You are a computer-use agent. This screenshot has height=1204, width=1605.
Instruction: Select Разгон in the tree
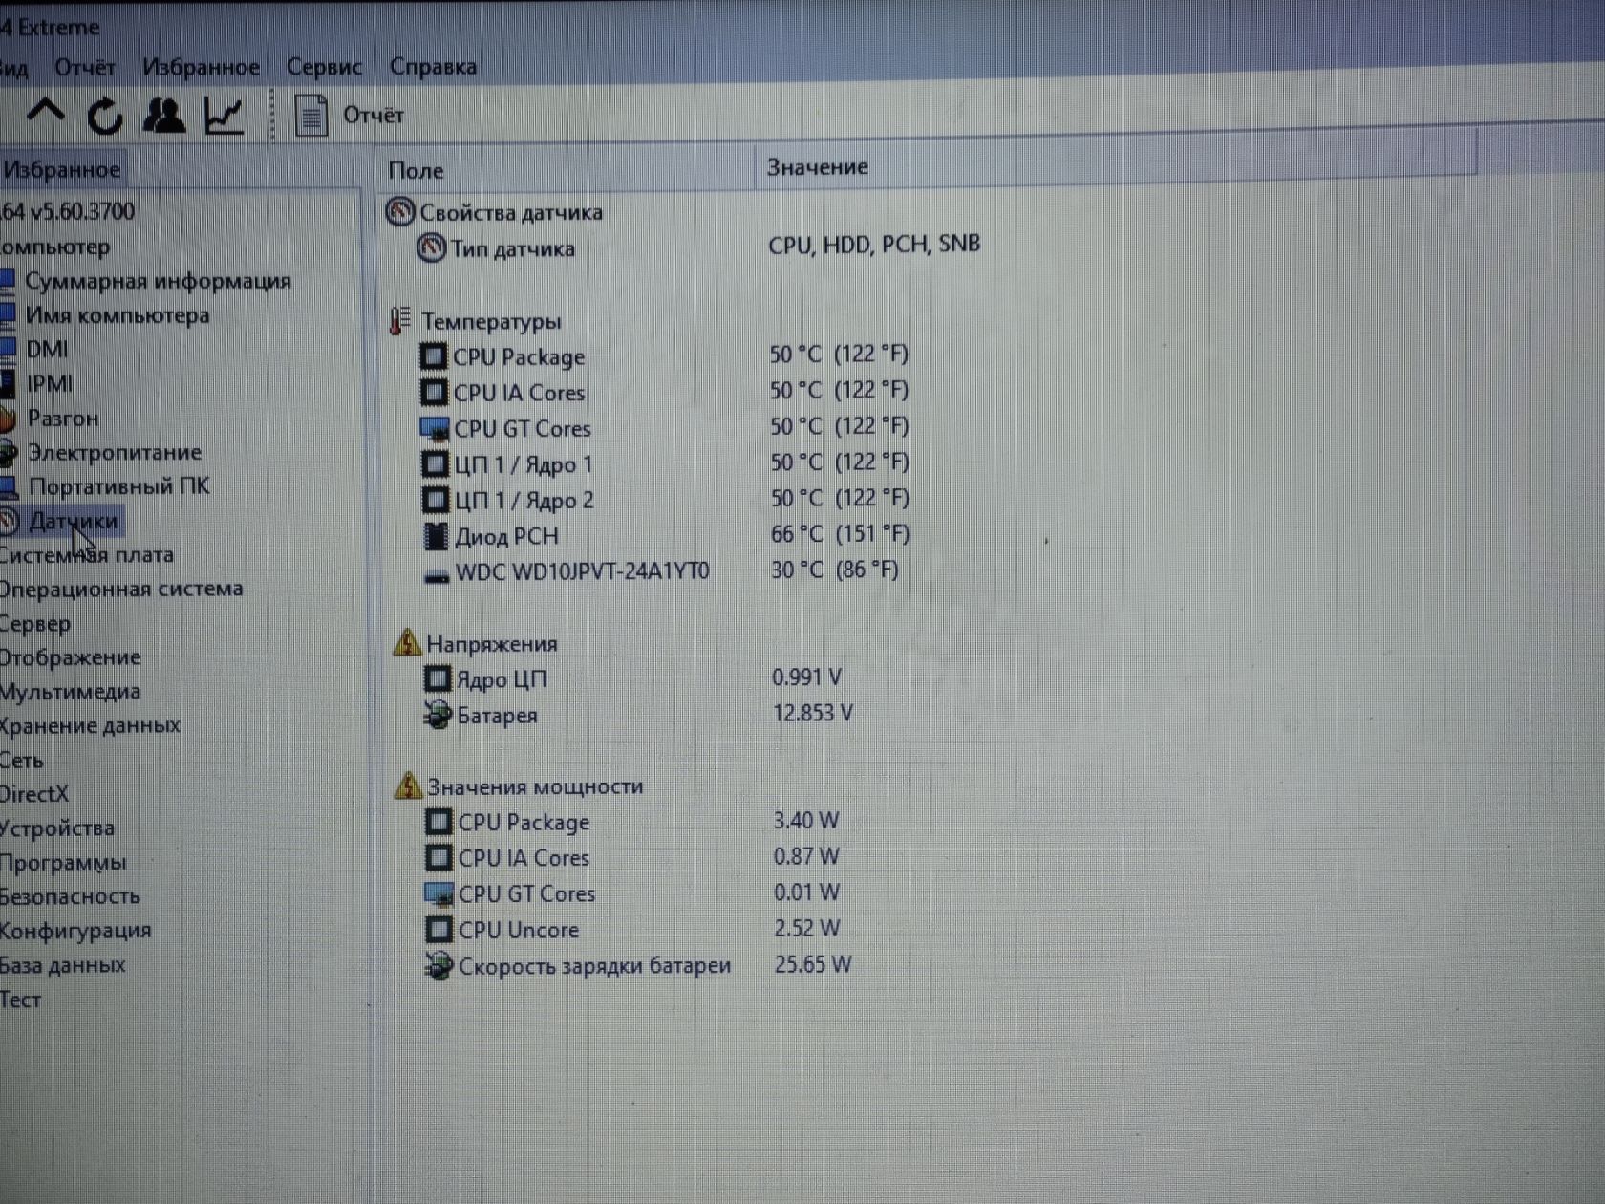click(x=63, y=419)
